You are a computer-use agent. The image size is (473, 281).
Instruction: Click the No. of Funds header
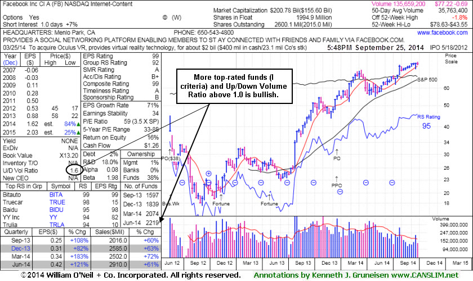[141, 186]
